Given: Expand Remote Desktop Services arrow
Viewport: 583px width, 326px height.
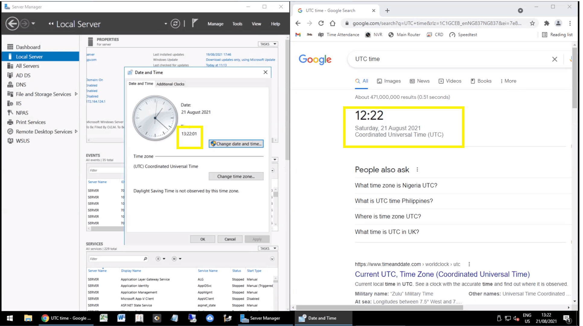Looking at the screenshot, I should pyautogui.click(x=76, y=131).
